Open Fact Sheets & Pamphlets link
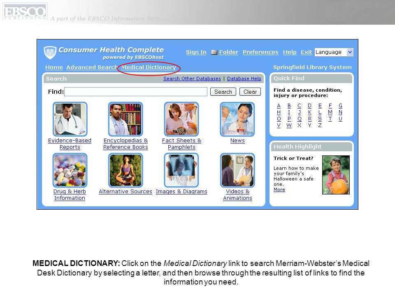 pyautogui.click(x=181, y=144)
